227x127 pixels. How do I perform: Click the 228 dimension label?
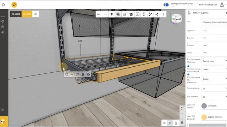click(80, 41)
